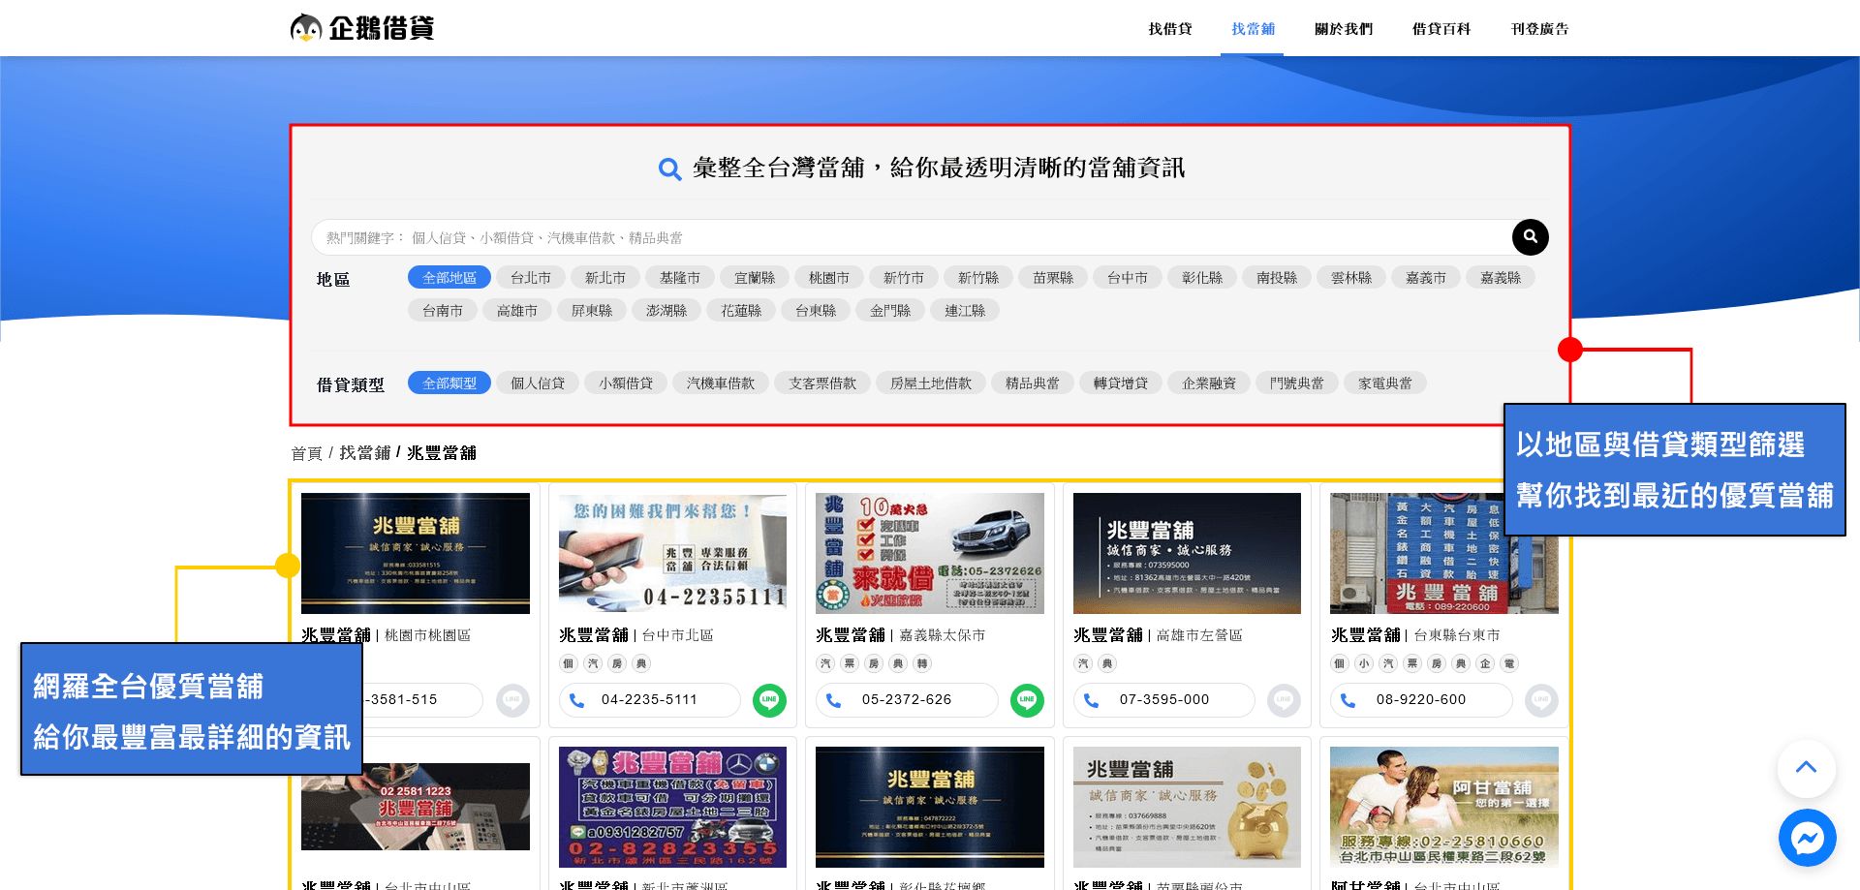Open the 關於我們 nav item
1860x890 pixels.
(1344, 29)
